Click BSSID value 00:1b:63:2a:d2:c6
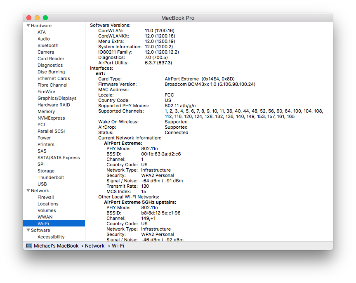The width and height of the screenshot is (356, 283). click(161, 154)
